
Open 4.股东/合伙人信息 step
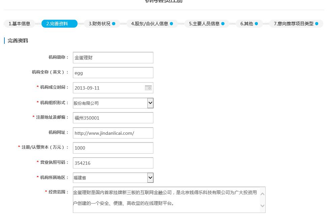click(x=150, y=24)
